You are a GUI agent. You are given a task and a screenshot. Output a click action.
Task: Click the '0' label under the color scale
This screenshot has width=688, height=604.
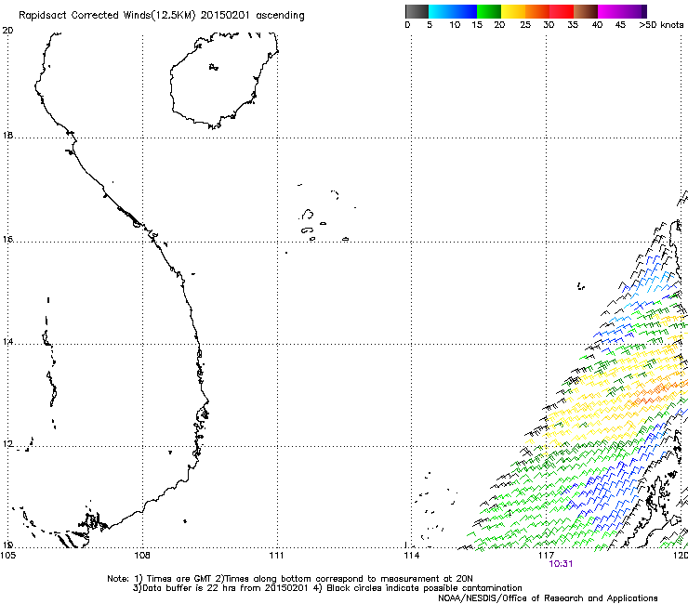pyautogui.click(x=407, y=25)
